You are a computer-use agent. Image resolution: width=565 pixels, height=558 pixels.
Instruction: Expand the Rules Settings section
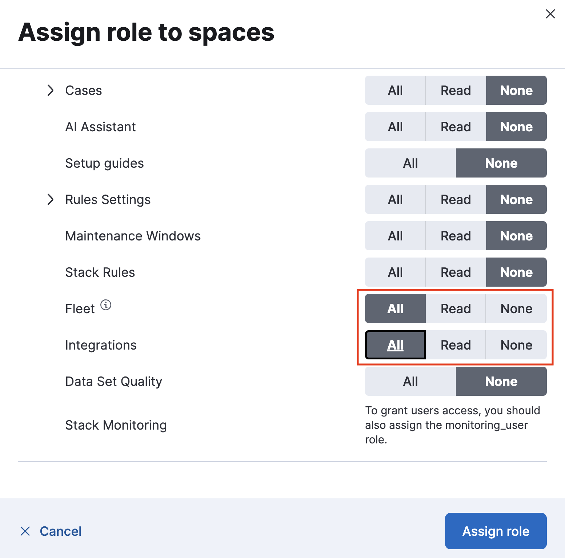point(50,199)
